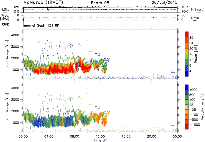The image size is (205, 142).
Task: Click the 60 tick on the Nave axis
Action: [x=183, y=15]
